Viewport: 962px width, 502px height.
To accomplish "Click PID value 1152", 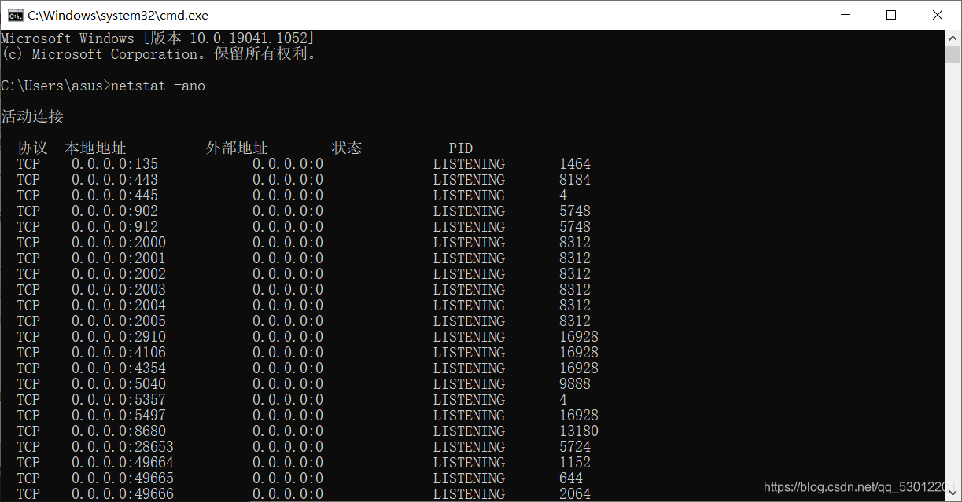I will click(x=575, y=463).
